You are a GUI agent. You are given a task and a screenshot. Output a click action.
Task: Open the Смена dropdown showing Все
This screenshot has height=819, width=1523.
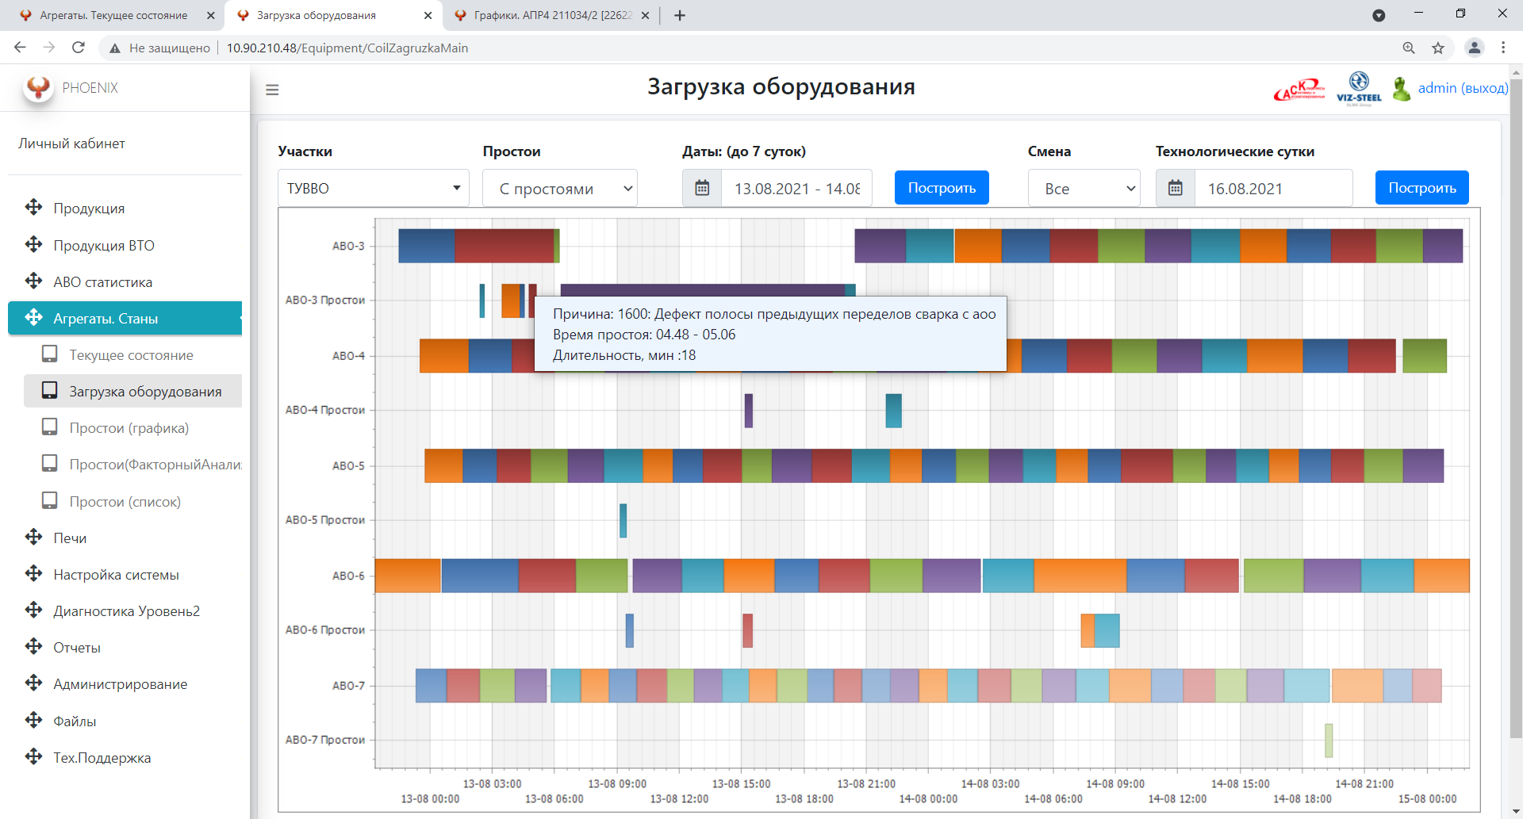pos(1084,188)
